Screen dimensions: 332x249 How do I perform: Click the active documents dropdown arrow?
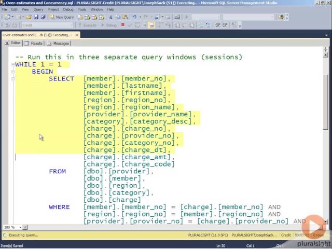point(326,35)
